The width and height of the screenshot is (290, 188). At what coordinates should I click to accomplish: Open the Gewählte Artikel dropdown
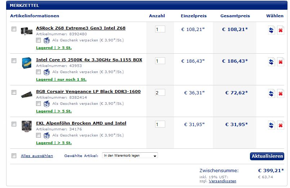pos(130,156)
